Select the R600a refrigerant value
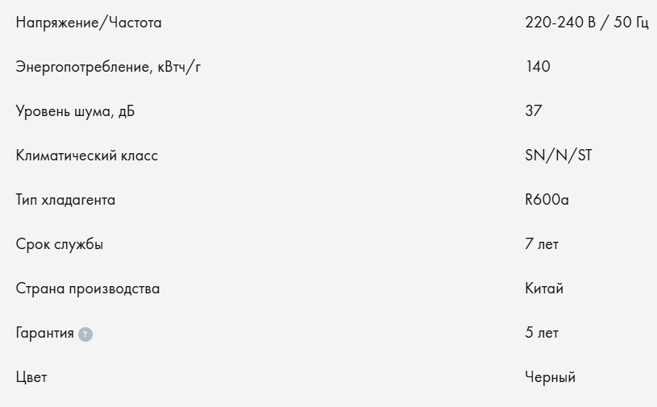This screenshot has width=657, height=407. pyautogui.click(x=547, y=200)
